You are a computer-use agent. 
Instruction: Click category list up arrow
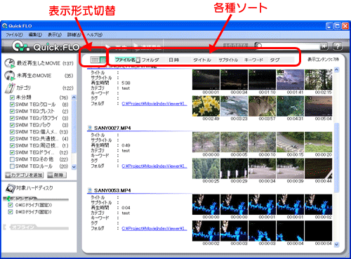[74, 98]
